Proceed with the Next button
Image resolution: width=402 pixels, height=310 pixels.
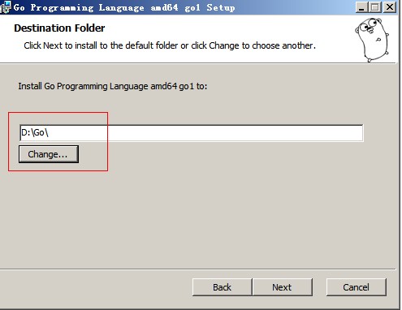click(282, 287)
